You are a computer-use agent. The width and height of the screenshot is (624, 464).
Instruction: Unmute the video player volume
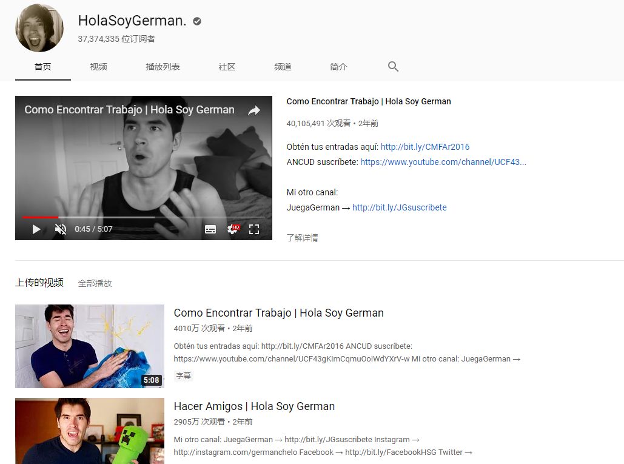pyautogui.click(x=61, y=229)
